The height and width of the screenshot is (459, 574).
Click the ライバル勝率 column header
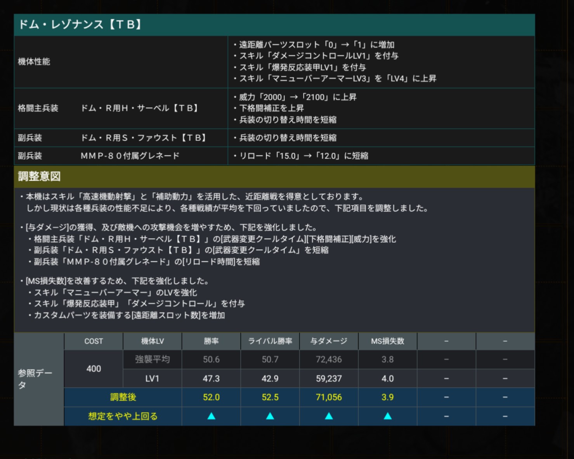pos(270,341)
